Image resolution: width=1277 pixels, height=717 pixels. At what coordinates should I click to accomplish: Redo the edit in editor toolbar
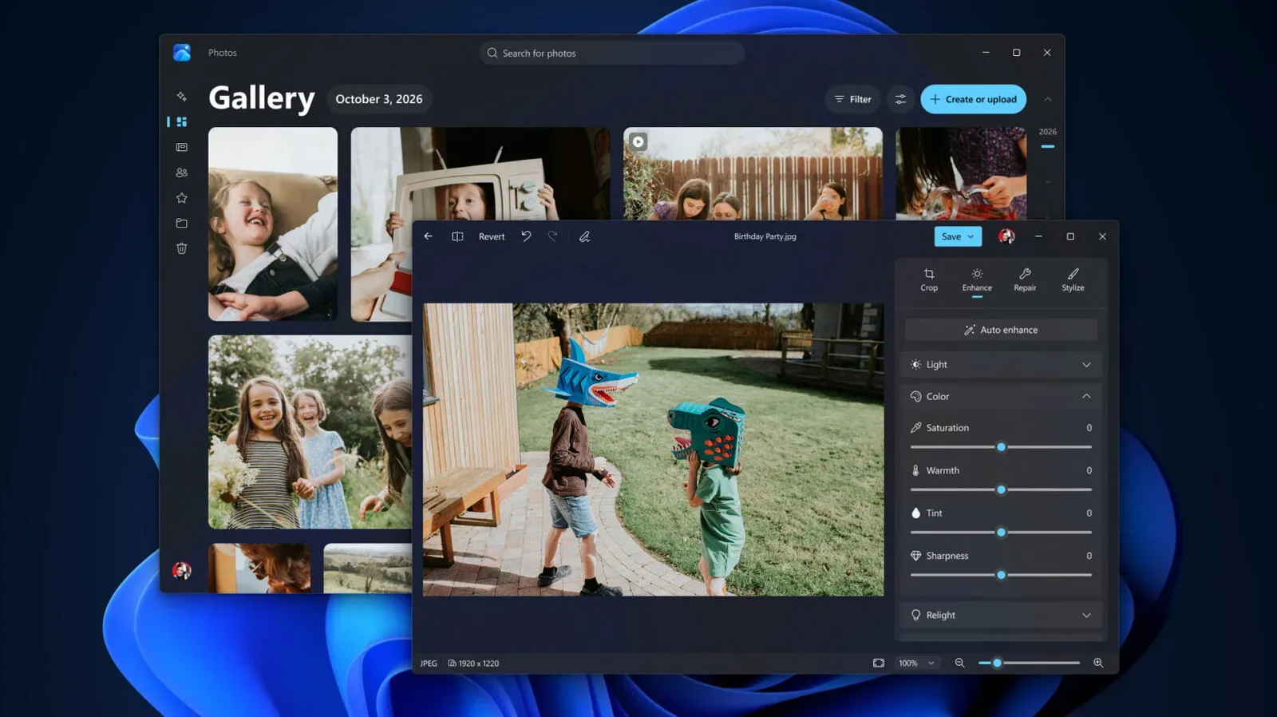552,236
